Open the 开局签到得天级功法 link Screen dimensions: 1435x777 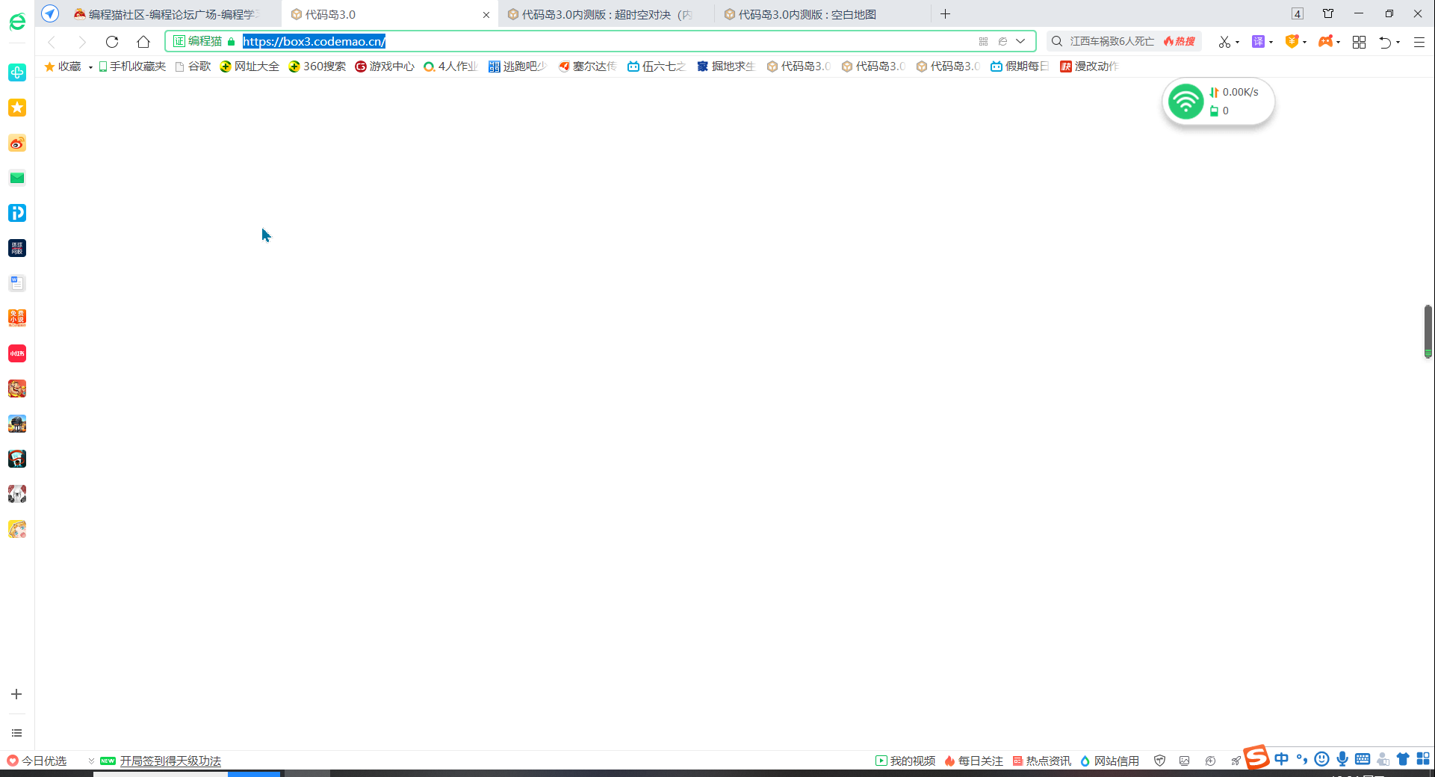coord(170,761)
